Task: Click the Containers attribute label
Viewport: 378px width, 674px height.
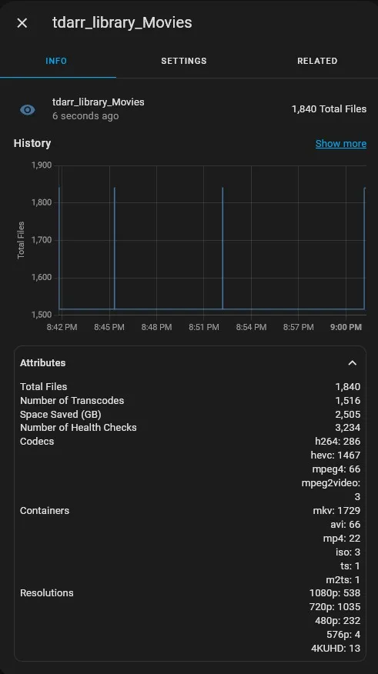Action: click(45, 510)
